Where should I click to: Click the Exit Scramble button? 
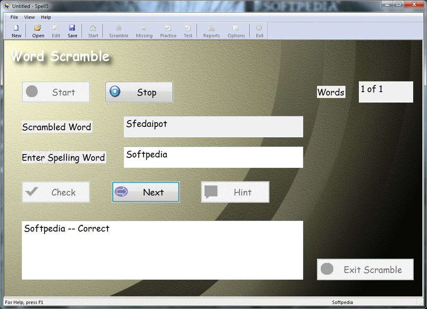(x=365, y=270)
